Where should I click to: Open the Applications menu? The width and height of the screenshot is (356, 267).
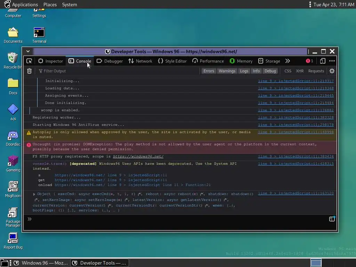[21, 5]
